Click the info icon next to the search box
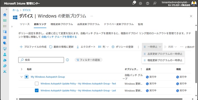 67,60
